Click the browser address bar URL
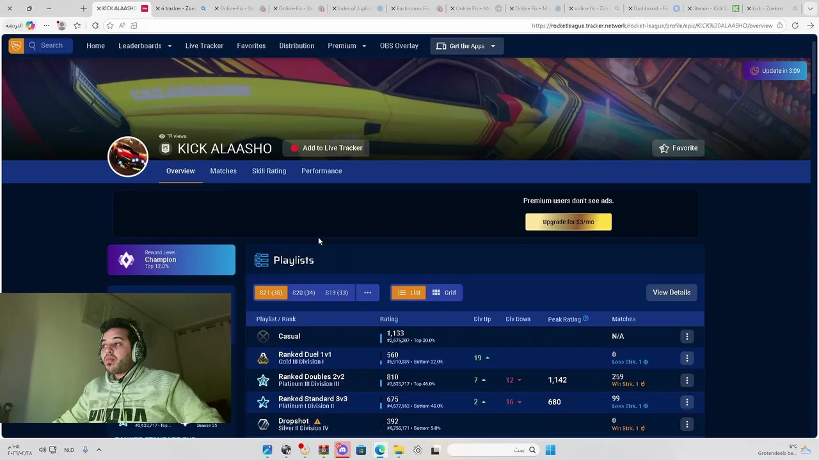Screen dimensions: 819x460 pyautogui.click(x=652, y=26)
